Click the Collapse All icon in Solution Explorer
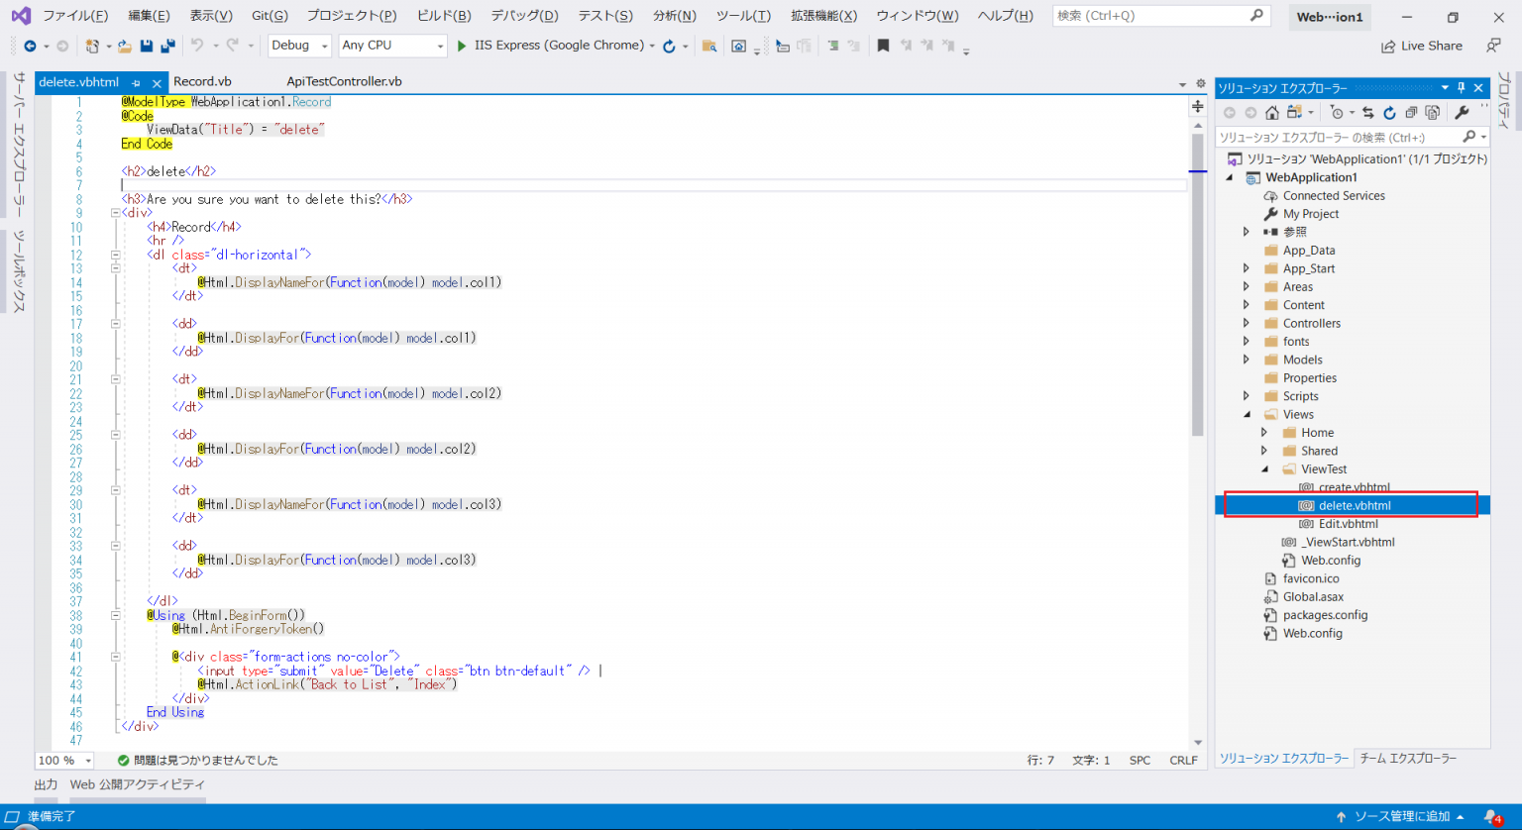1522x830 pixels. (x=1412, y=112)
